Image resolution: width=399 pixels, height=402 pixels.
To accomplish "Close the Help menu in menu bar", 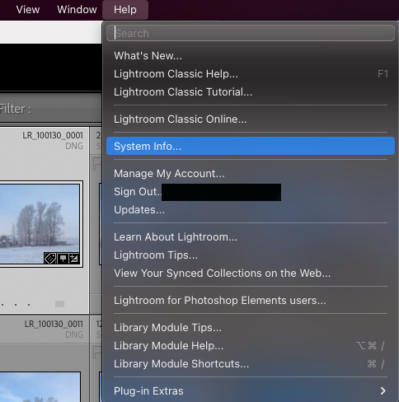I will click(x=125, y=10).
